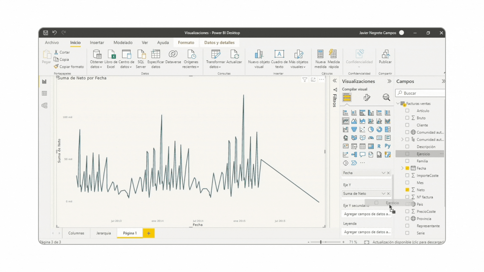Switch to the Columnas page tab
Image resolution: width=484 pixels, height=272 pixels.
click(76, 233)
